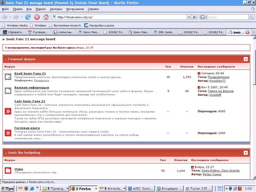256x192 pixels.
Task: Toggle the EN language indicator
Action: pyautogui.click(x=219, y=189)
